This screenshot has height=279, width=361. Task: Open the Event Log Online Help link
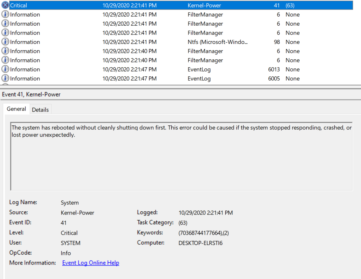90,263
